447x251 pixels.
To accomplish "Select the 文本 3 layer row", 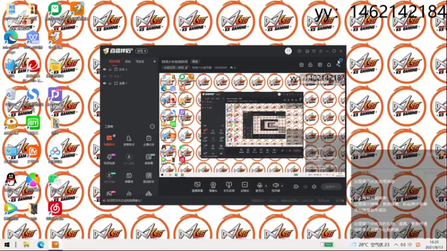I will 130,69.
